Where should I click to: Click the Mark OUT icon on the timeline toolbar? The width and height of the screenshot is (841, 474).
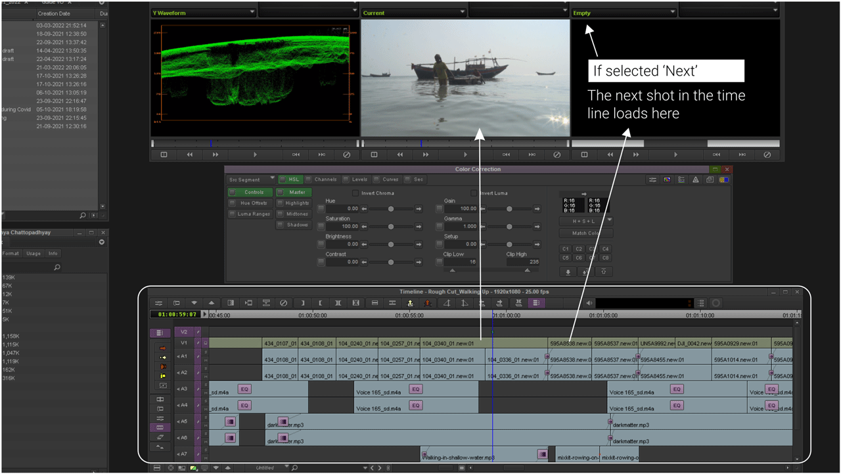click(319, 302)
